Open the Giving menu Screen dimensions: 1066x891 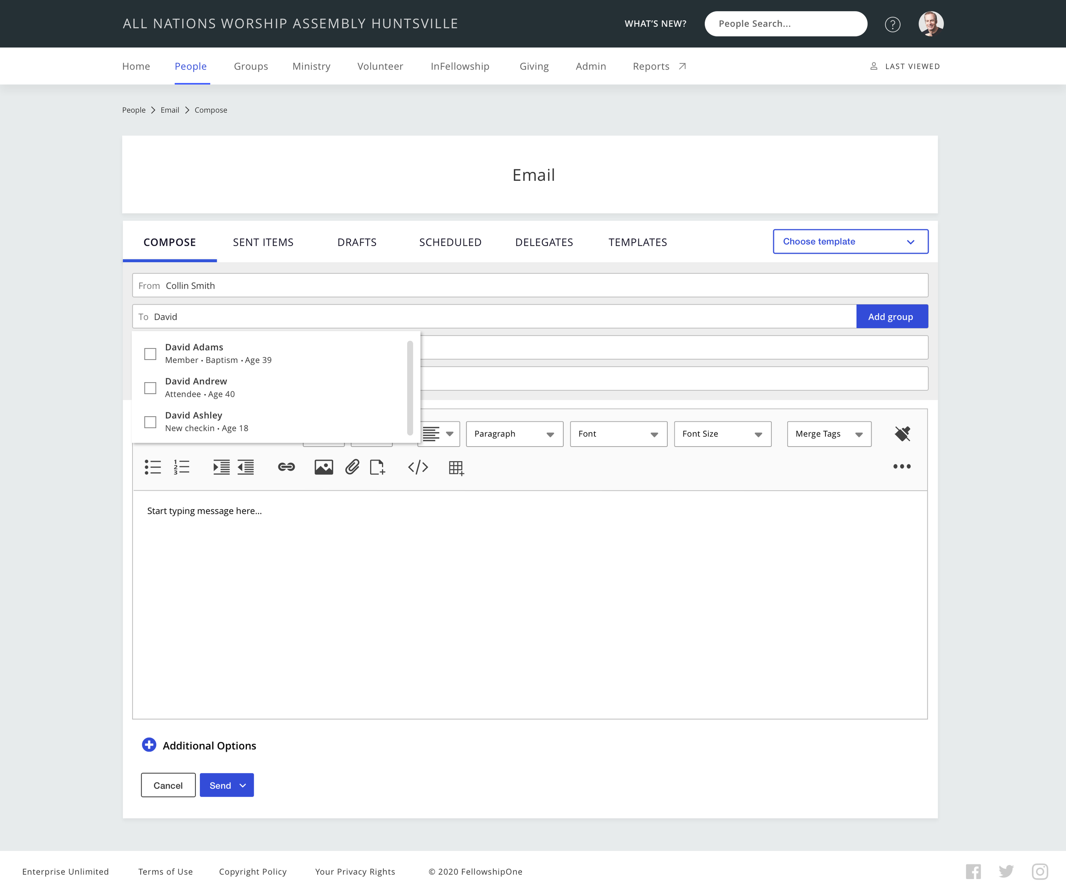tap(533, 66)
